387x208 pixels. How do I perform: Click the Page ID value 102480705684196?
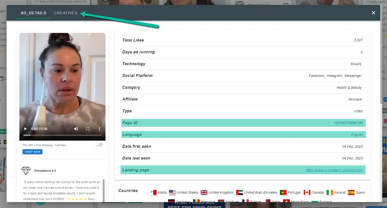point(348,123)
